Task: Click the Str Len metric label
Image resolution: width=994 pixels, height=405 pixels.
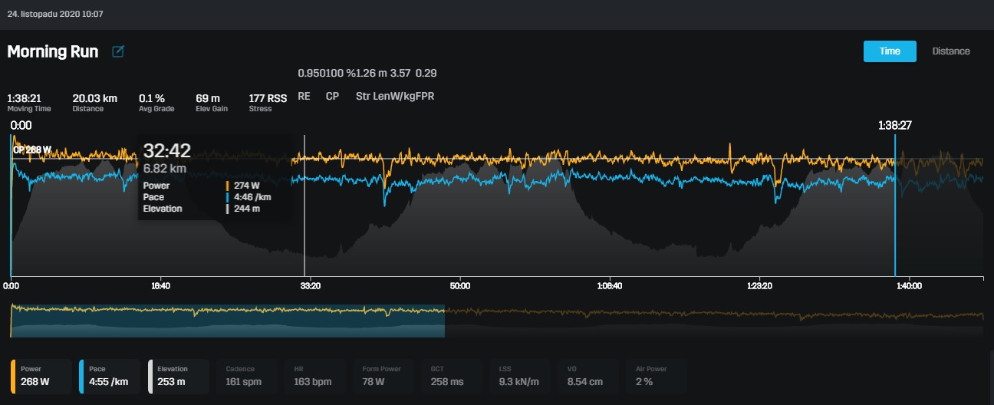Action: point(374,97)
